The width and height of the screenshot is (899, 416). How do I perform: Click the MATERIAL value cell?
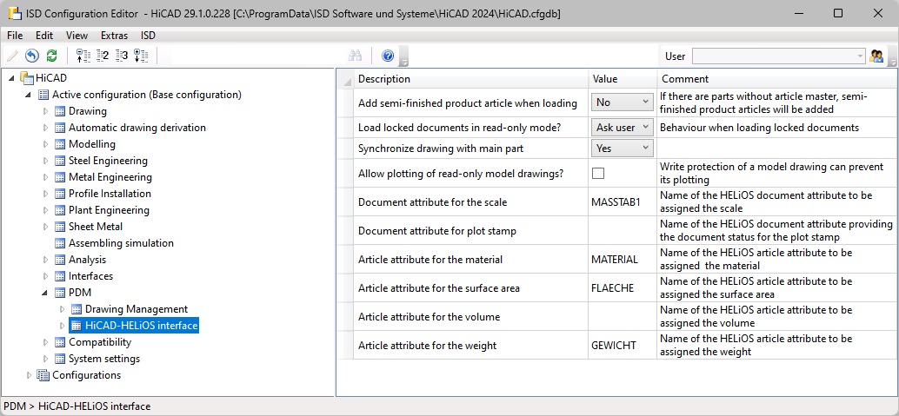623,259
